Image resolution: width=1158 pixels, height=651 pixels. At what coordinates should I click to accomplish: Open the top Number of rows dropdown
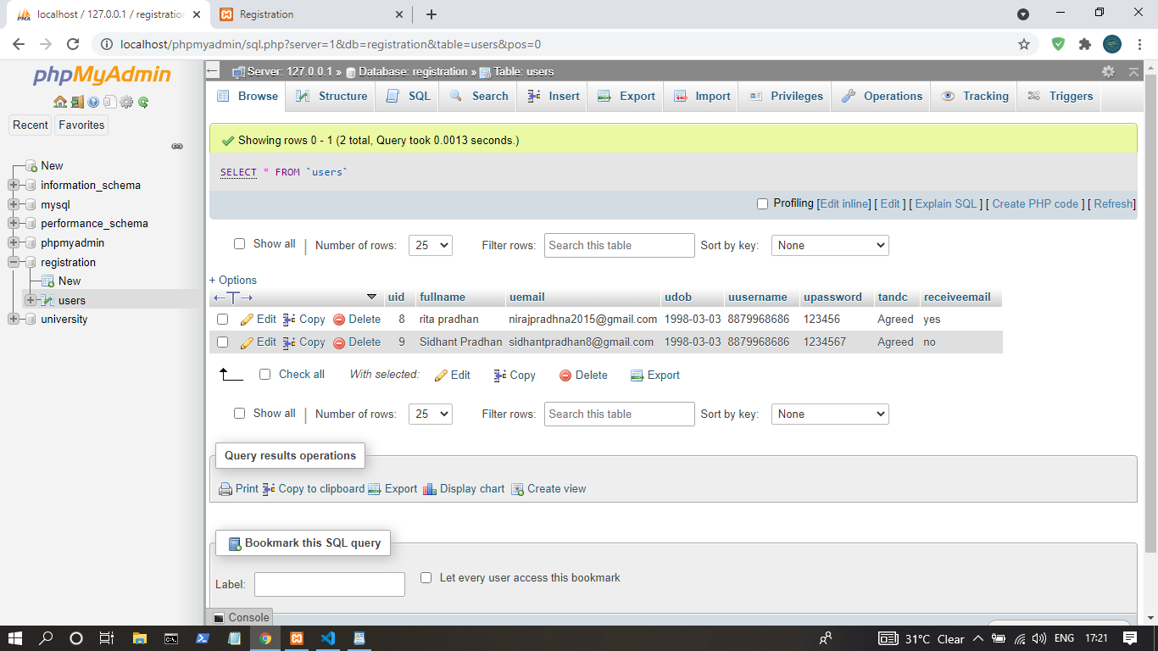tap(430, 246)
